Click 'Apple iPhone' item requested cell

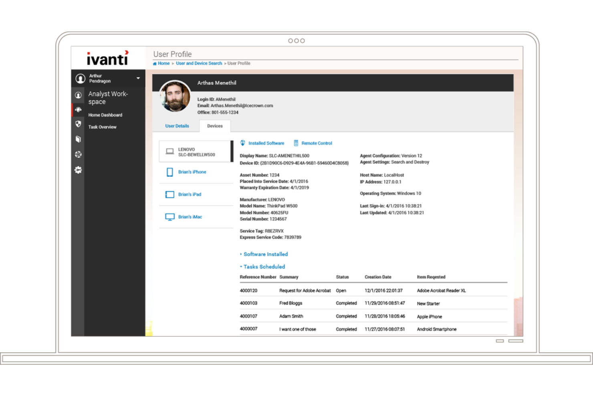pos(430,317)
